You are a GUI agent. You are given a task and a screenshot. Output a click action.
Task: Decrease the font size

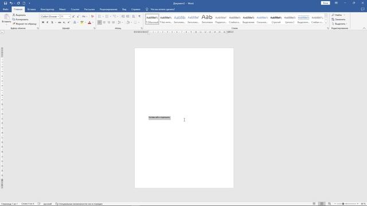coord(78,17)
